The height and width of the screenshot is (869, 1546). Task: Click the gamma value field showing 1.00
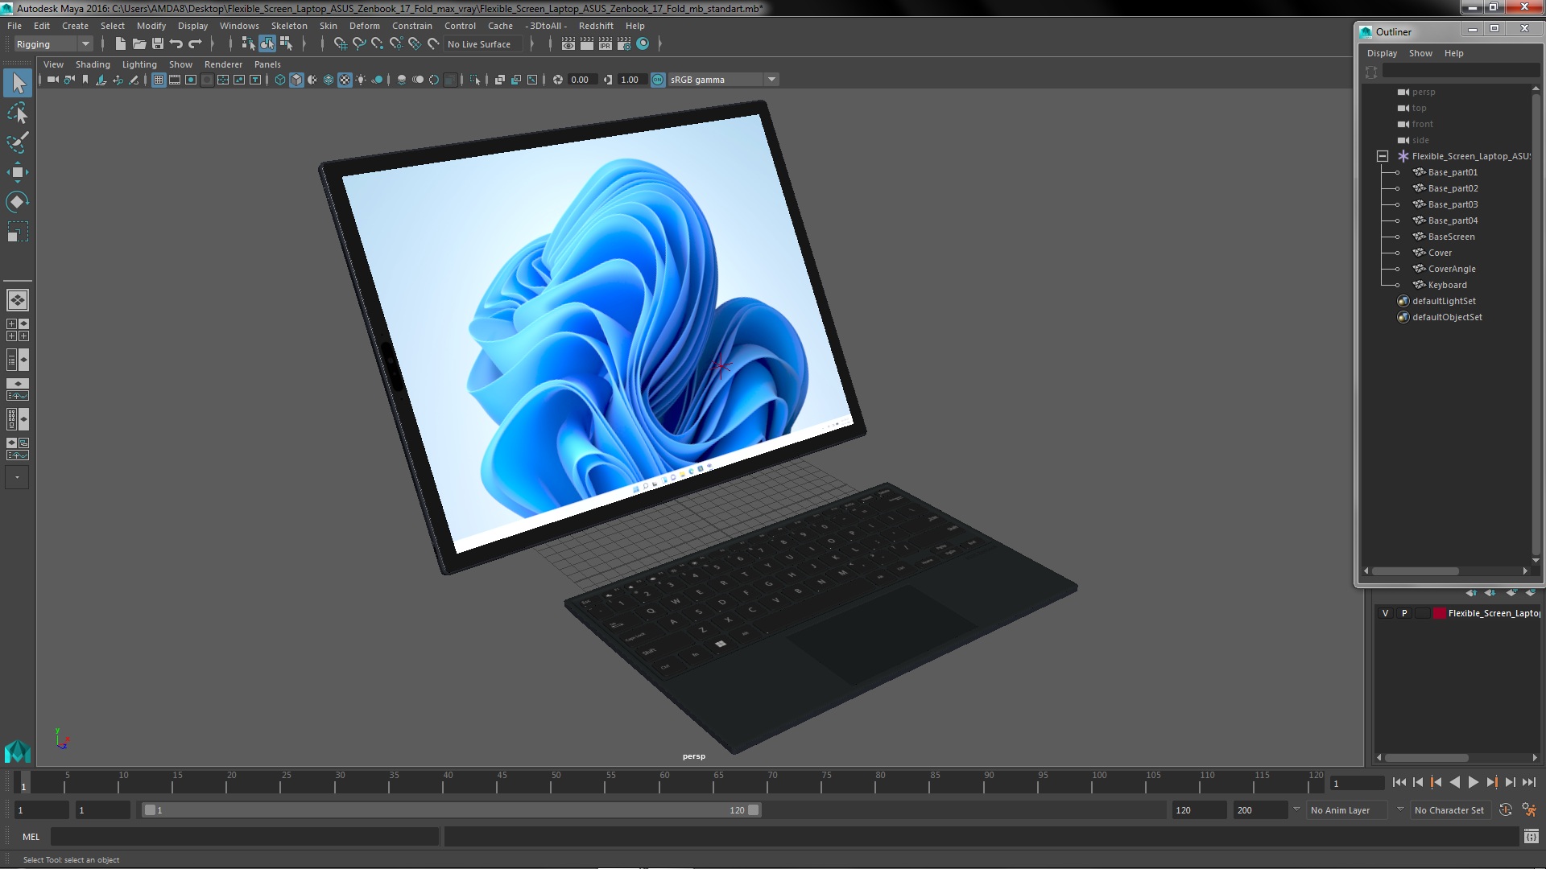[x=630, y=80]
